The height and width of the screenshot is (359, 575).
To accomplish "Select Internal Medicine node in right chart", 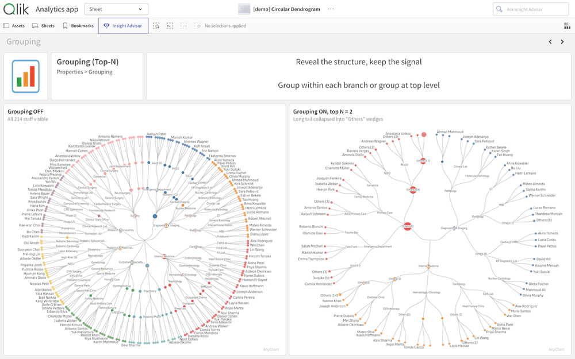I will 428,266.
